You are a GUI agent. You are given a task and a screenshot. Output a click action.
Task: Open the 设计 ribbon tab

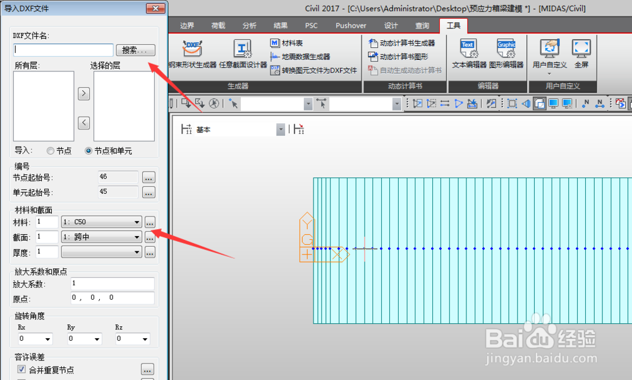pos(391,26)
